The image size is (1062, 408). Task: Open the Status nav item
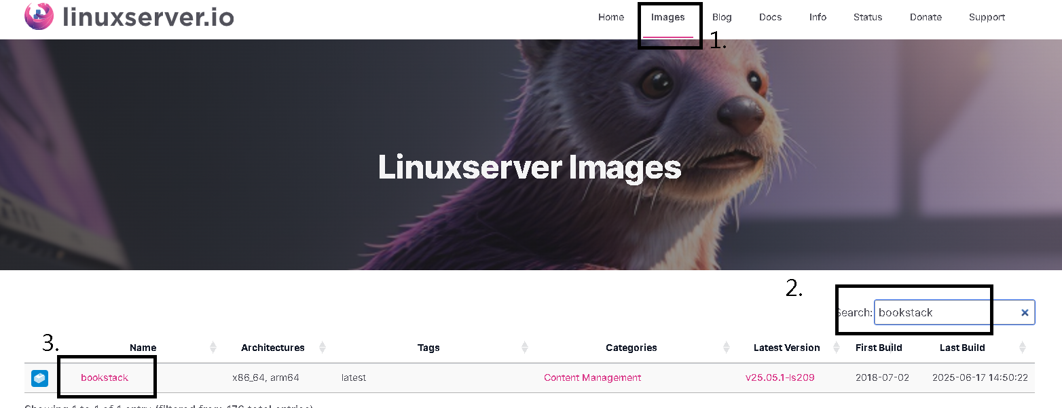click(868, 17)
